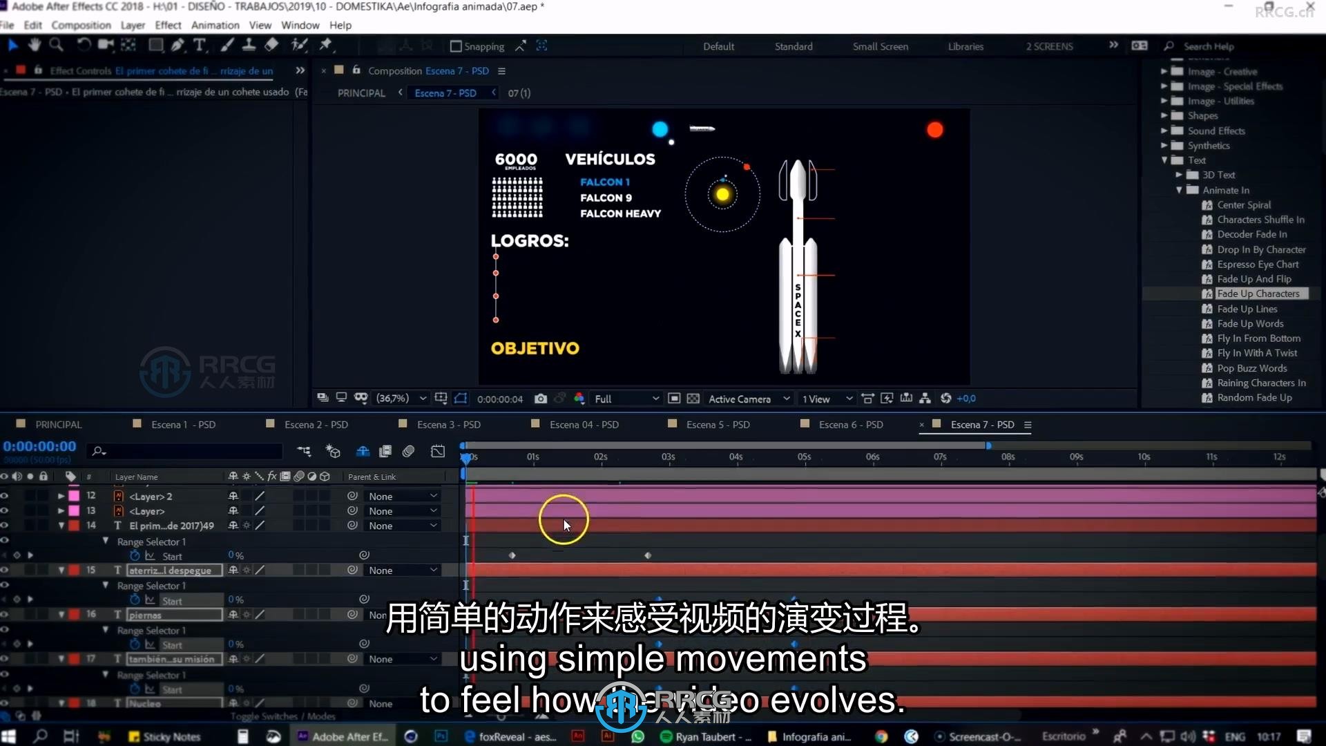
Task: Enable Motion Blur for timeline layers
Action: click(408, 451)
